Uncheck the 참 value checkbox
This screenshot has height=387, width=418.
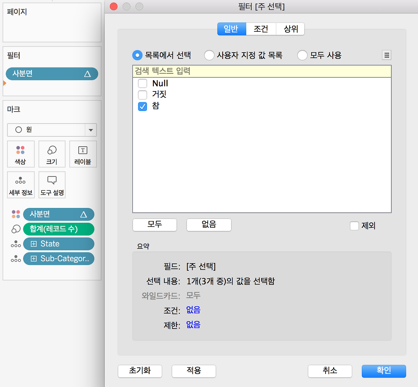[143, 106]
